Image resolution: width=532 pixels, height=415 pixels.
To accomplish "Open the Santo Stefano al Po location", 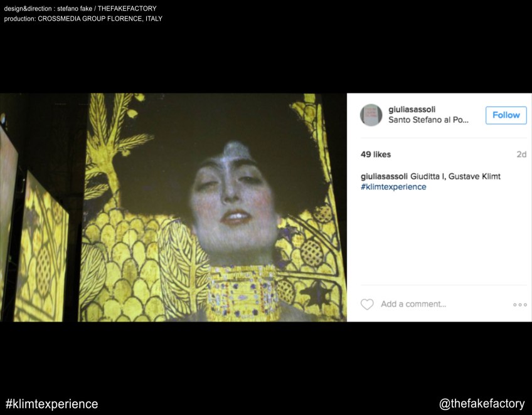I will tap(428, 120).
